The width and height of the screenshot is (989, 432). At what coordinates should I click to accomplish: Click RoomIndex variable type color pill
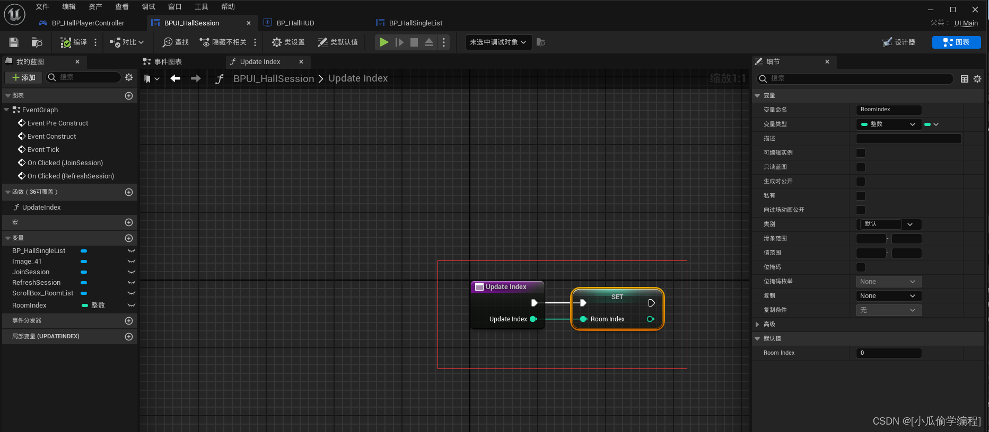tap(85, 305)
